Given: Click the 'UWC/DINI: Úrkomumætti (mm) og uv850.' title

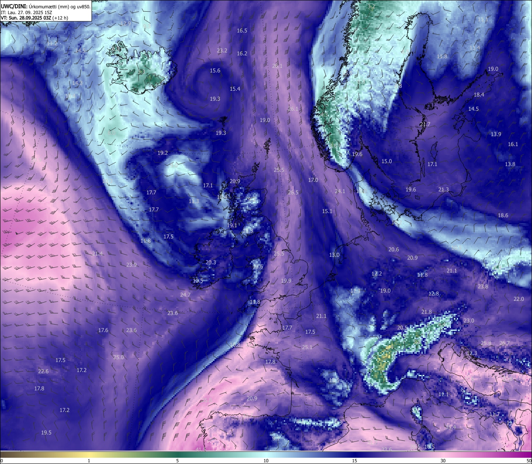Looking at the screenshot, I should 46,7.
